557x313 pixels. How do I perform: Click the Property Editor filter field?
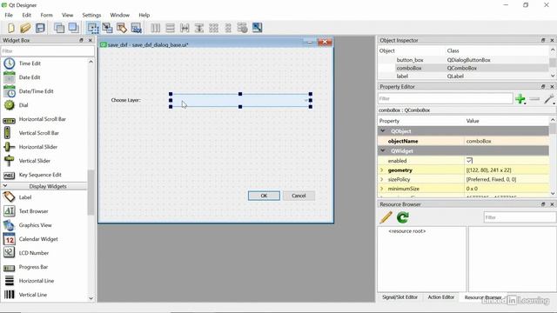pos(446,98)
